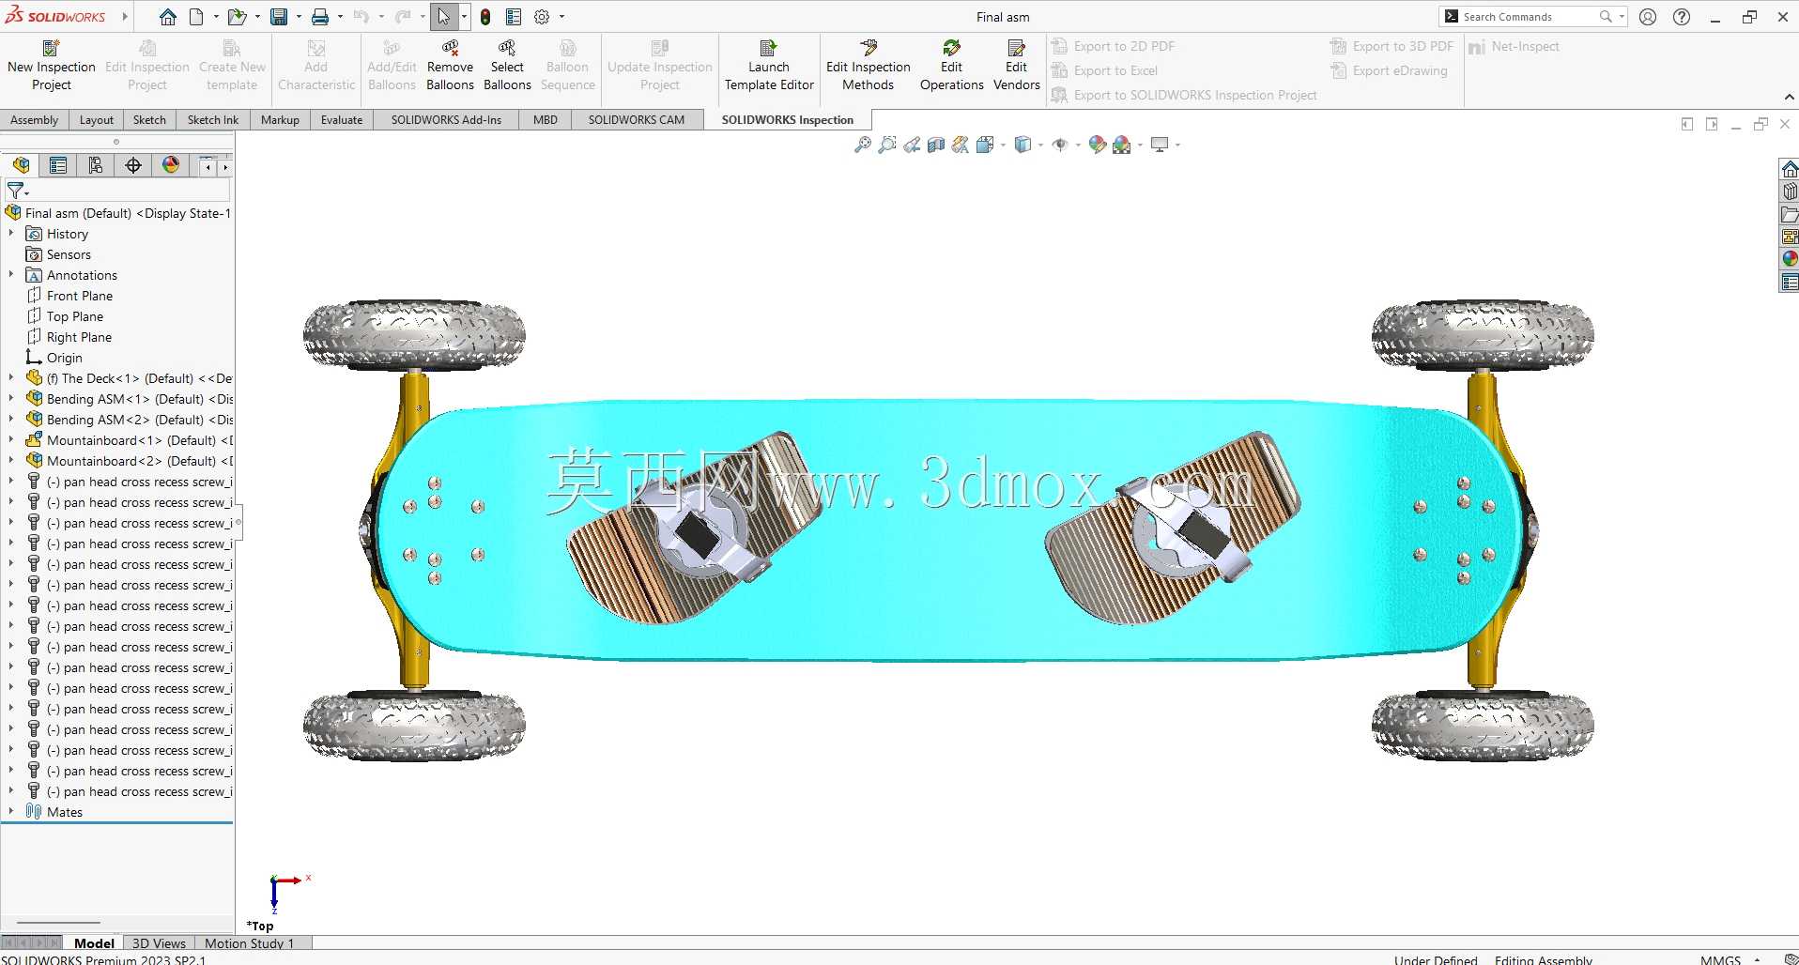The width and height of the screenshot is (1799, 965).
Task: Open the Welcome home icon
Action: [x=167, y=17]
